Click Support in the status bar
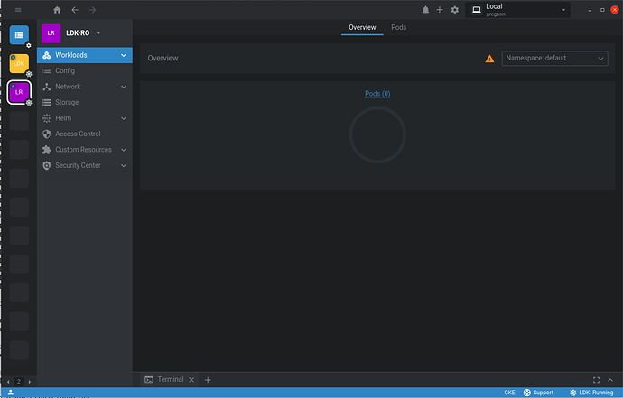The height and width of the screenshot is (398, 623). 538,393
